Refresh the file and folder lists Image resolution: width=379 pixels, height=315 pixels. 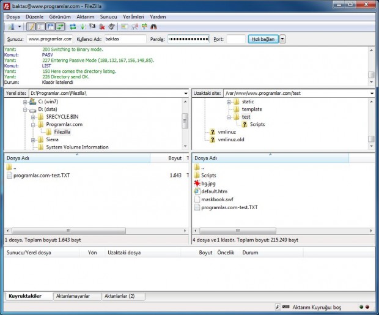point(73,27)
